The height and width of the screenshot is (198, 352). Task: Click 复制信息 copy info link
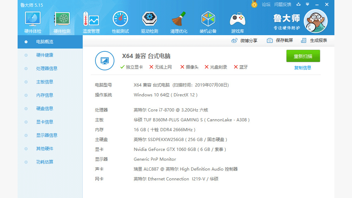[303, 68]
